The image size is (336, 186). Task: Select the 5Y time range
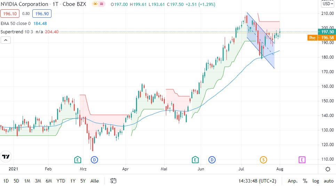(83, 181)
